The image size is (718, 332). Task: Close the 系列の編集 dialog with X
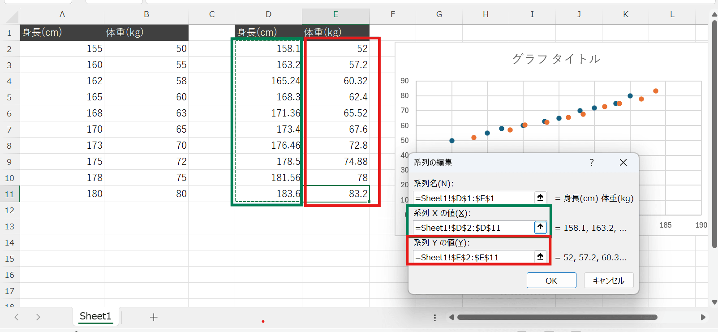click(623, 163)
